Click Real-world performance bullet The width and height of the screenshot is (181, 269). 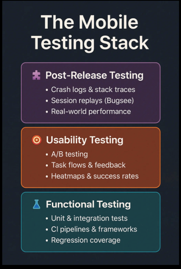[91, 111]
